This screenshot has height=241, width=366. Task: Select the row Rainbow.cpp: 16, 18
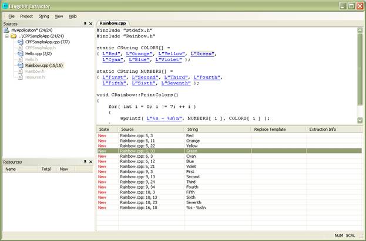(x=229, y=208)
